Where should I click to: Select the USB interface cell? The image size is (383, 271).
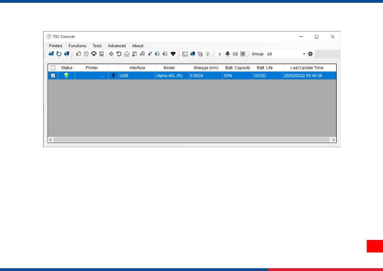coord(137,75)
